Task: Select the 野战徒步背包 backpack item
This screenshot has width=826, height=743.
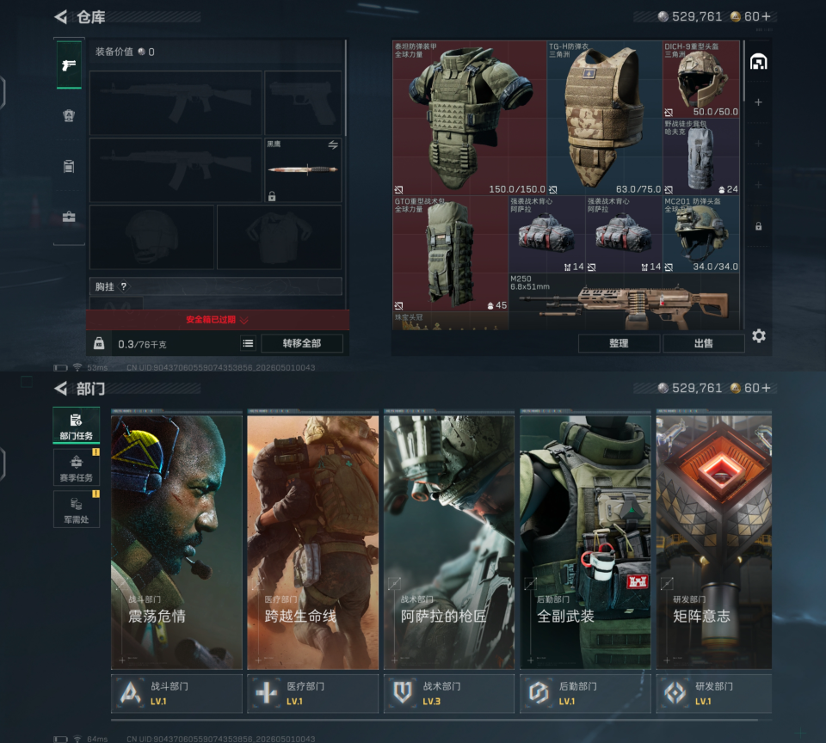Action: (x=700, y=157)
